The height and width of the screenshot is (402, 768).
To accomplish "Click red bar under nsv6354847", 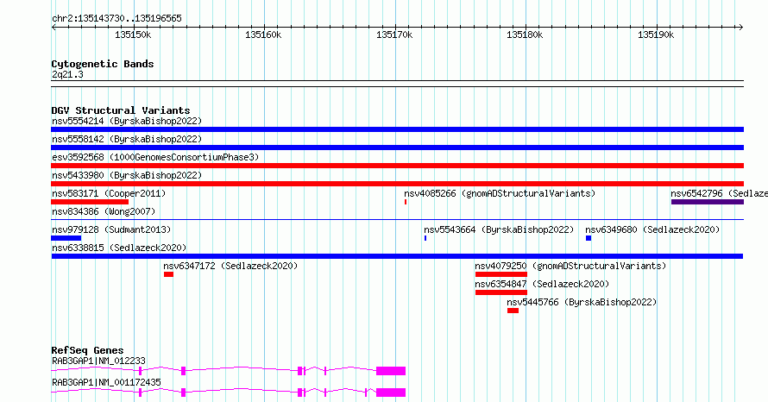I will pos(501,292).
